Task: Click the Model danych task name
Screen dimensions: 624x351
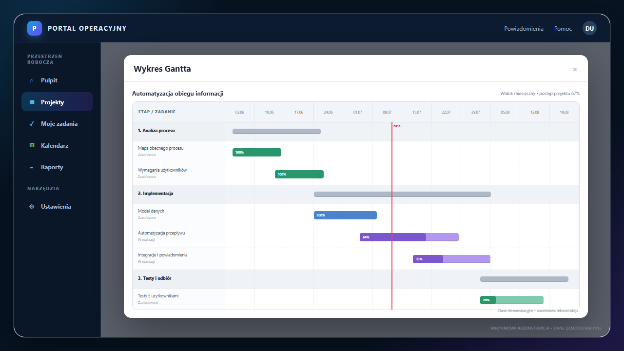Action: tap(151, 211)
